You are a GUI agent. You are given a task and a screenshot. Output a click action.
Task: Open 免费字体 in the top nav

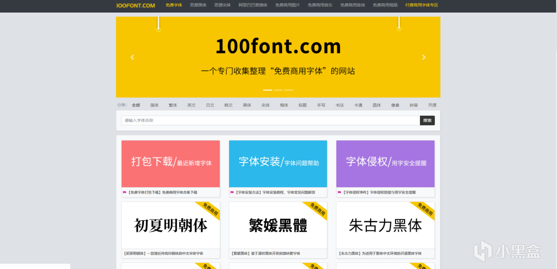point(174,5)
